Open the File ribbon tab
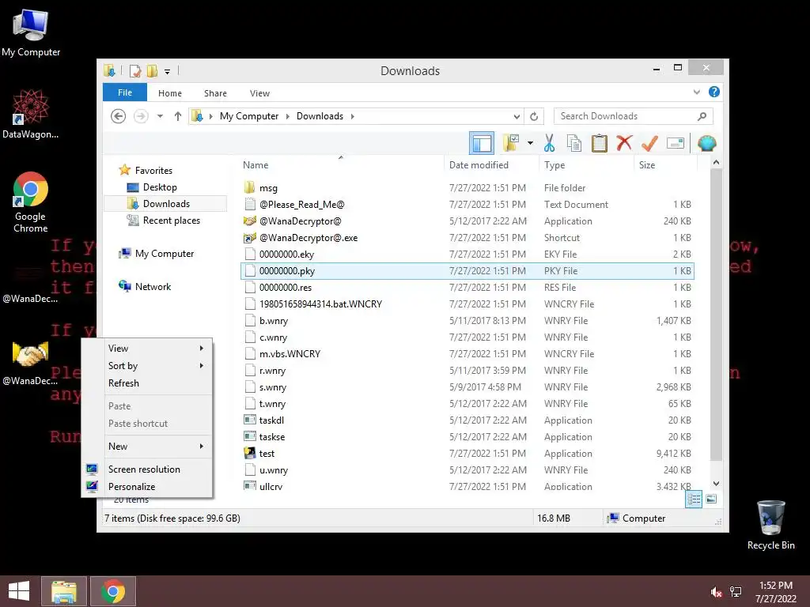Viewport: 810px width, 607px height. tap(125, 92)
